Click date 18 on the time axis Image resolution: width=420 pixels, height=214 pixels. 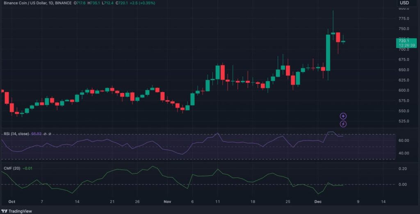253,202
